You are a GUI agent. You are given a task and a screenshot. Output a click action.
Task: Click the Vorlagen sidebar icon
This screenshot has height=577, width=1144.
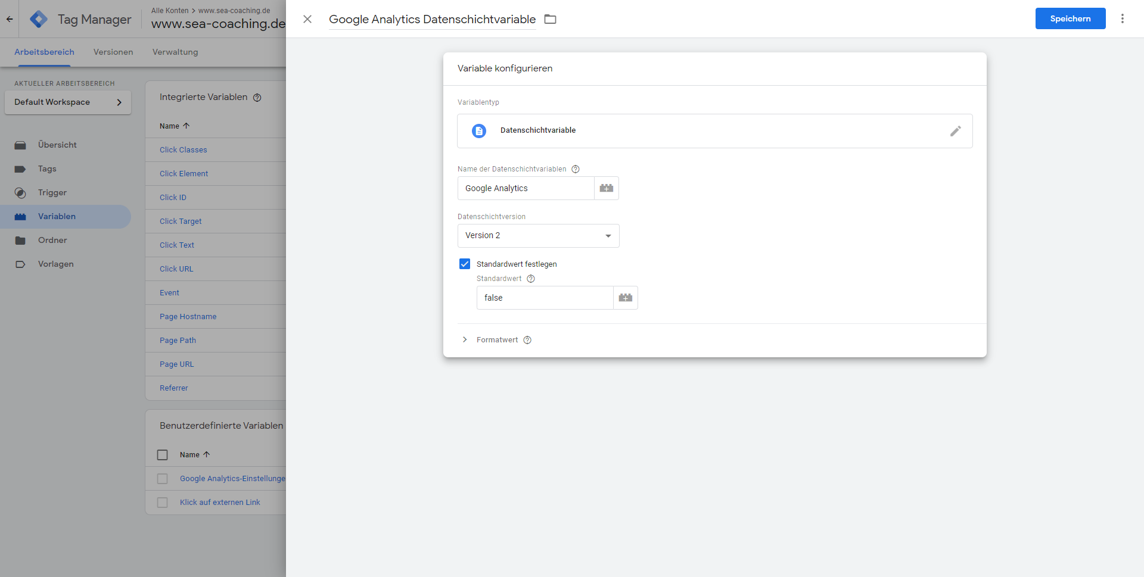tap(20, 264)
